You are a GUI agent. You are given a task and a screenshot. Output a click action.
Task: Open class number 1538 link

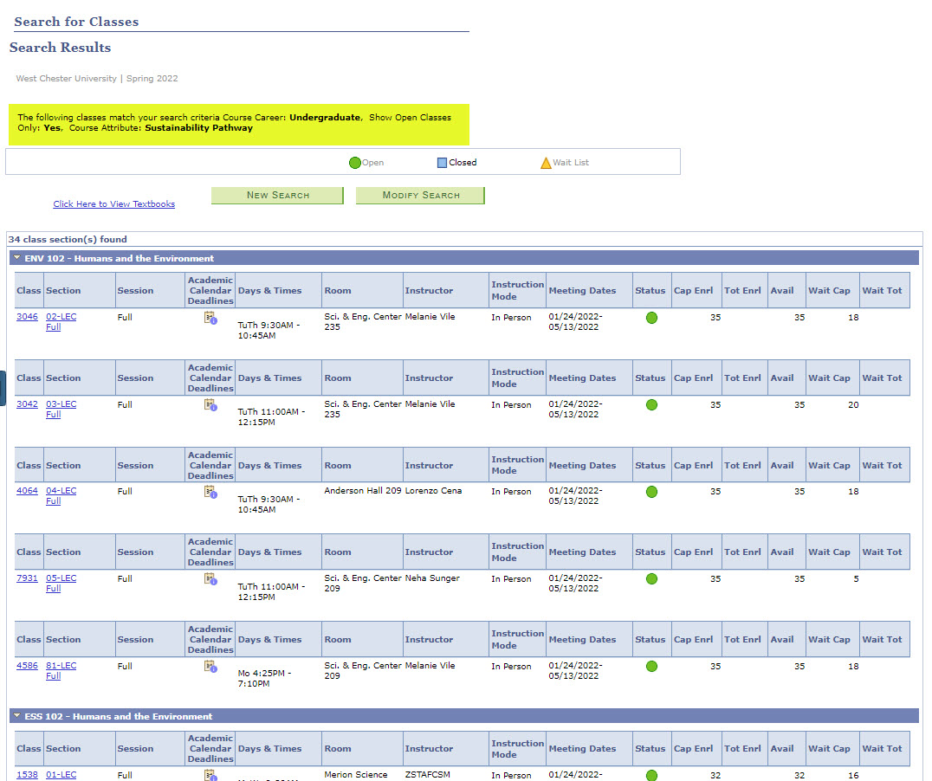click(27, 775)
